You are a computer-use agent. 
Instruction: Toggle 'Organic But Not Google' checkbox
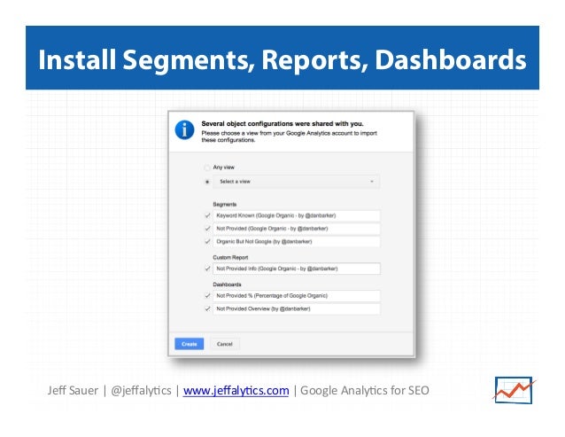[x=207, y=242]
